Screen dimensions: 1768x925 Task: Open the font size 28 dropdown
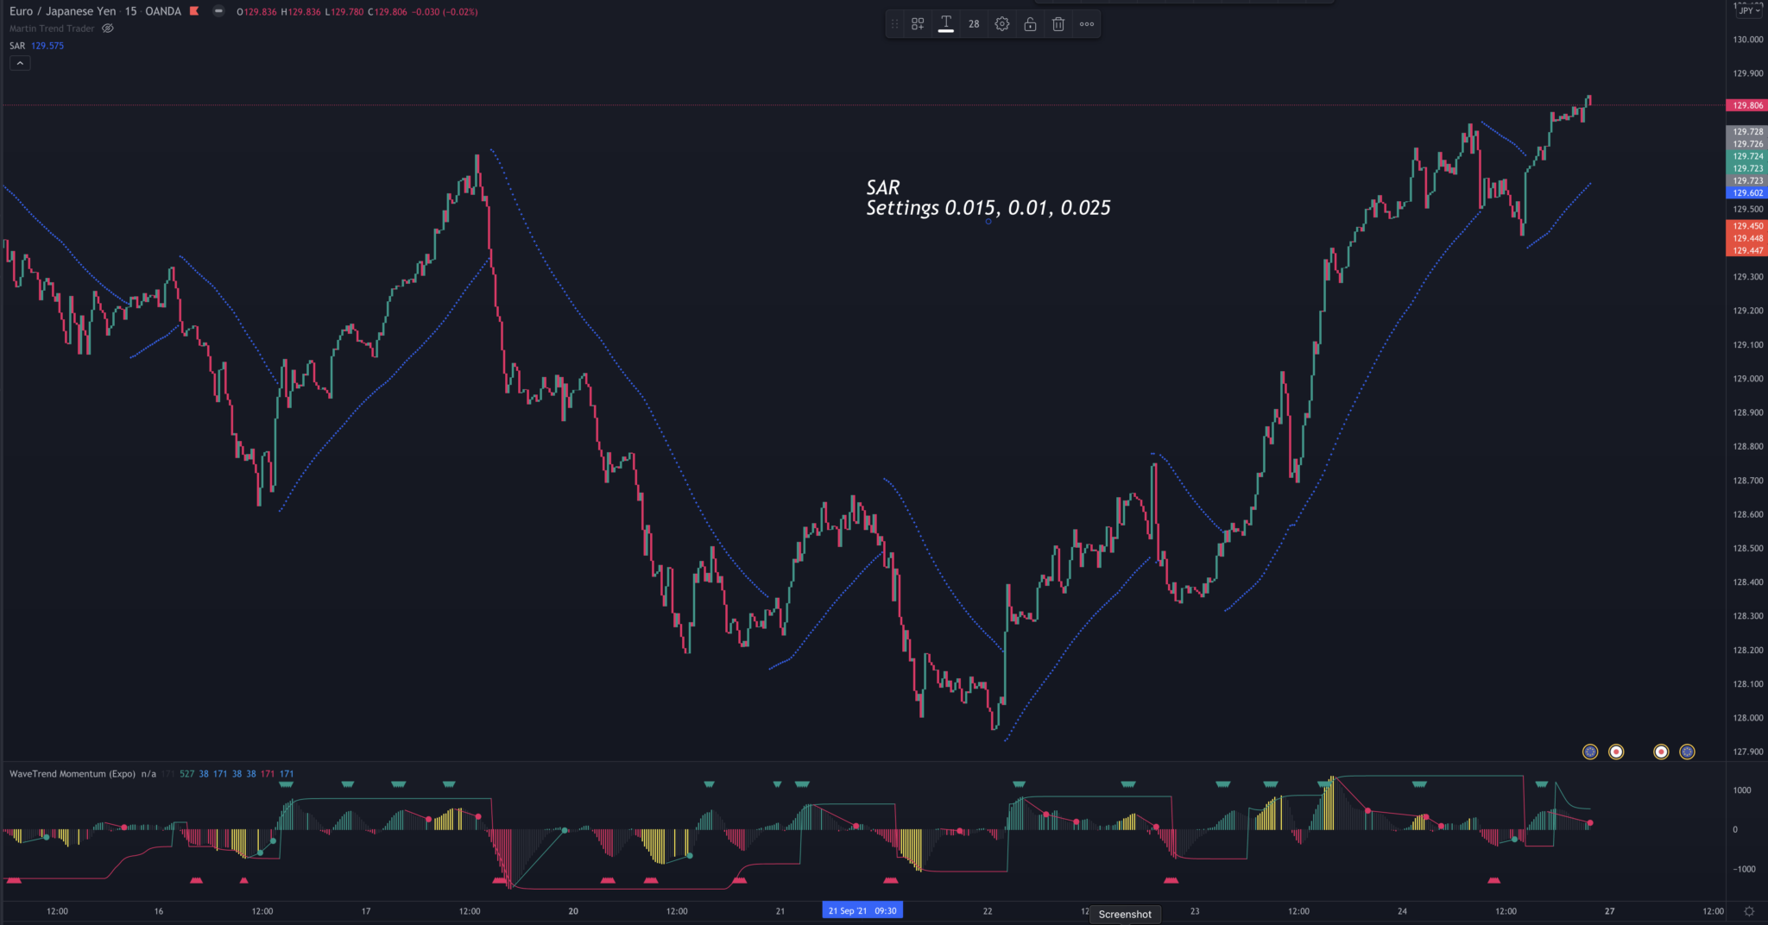[x=974, y=24]
